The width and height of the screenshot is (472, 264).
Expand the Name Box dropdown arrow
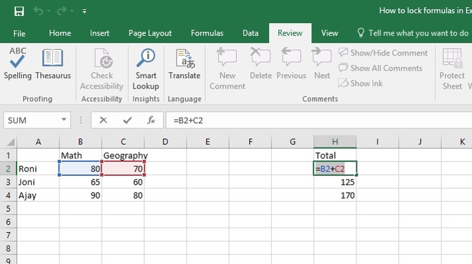pos(64,120)
